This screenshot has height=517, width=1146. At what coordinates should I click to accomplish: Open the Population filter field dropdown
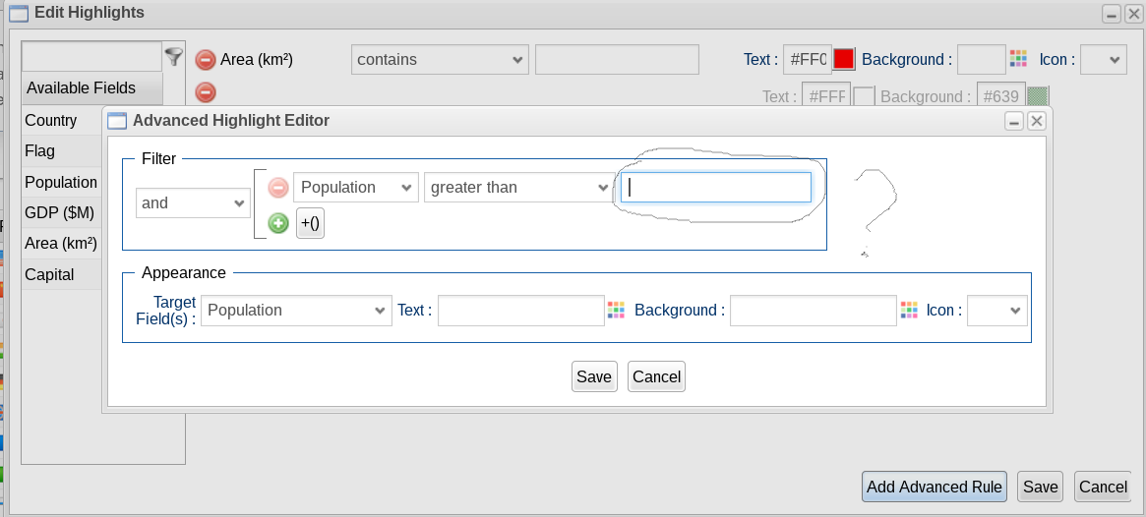(356, 187)
